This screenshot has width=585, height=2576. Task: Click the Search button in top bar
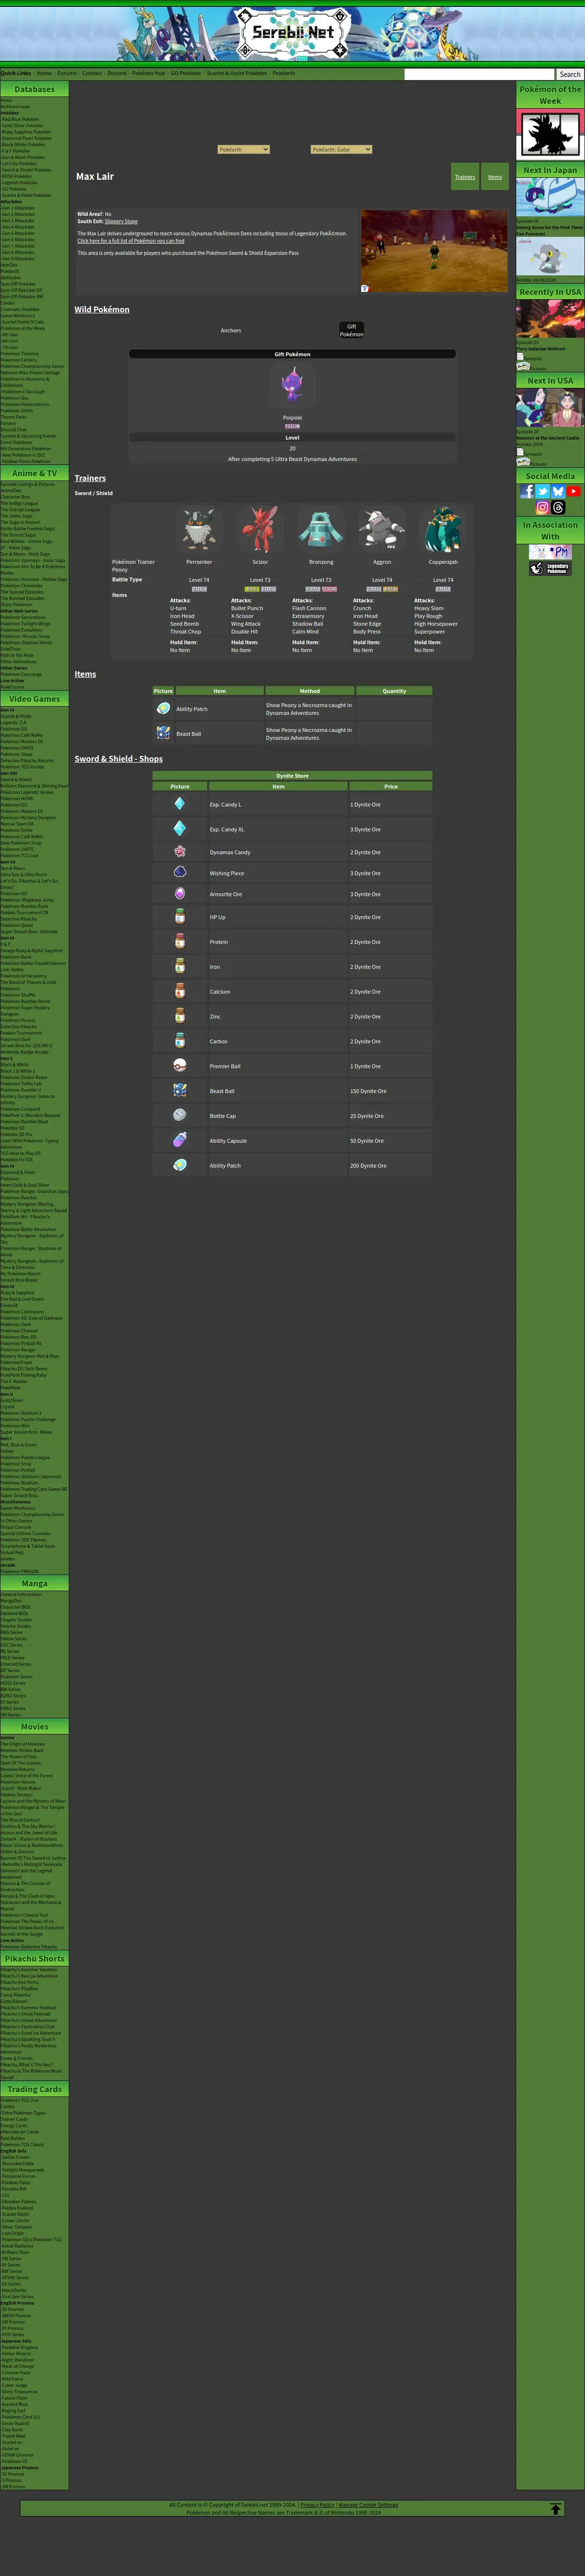coord(570,74)
